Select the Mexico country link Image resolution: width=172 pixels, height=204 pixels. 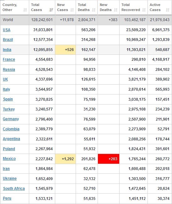(x=9, y=159)
